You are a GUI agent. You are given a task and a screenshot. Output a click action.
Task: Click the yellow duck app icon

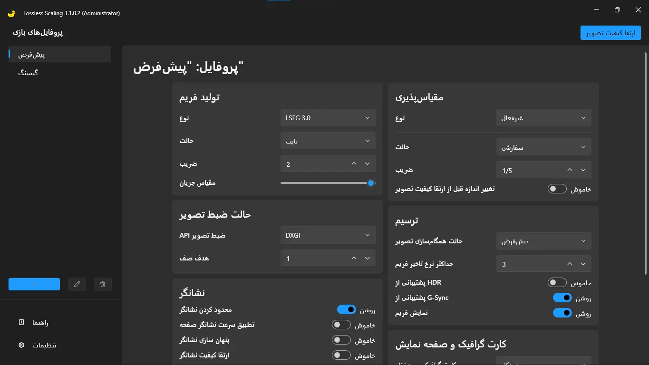click(12, 13)
